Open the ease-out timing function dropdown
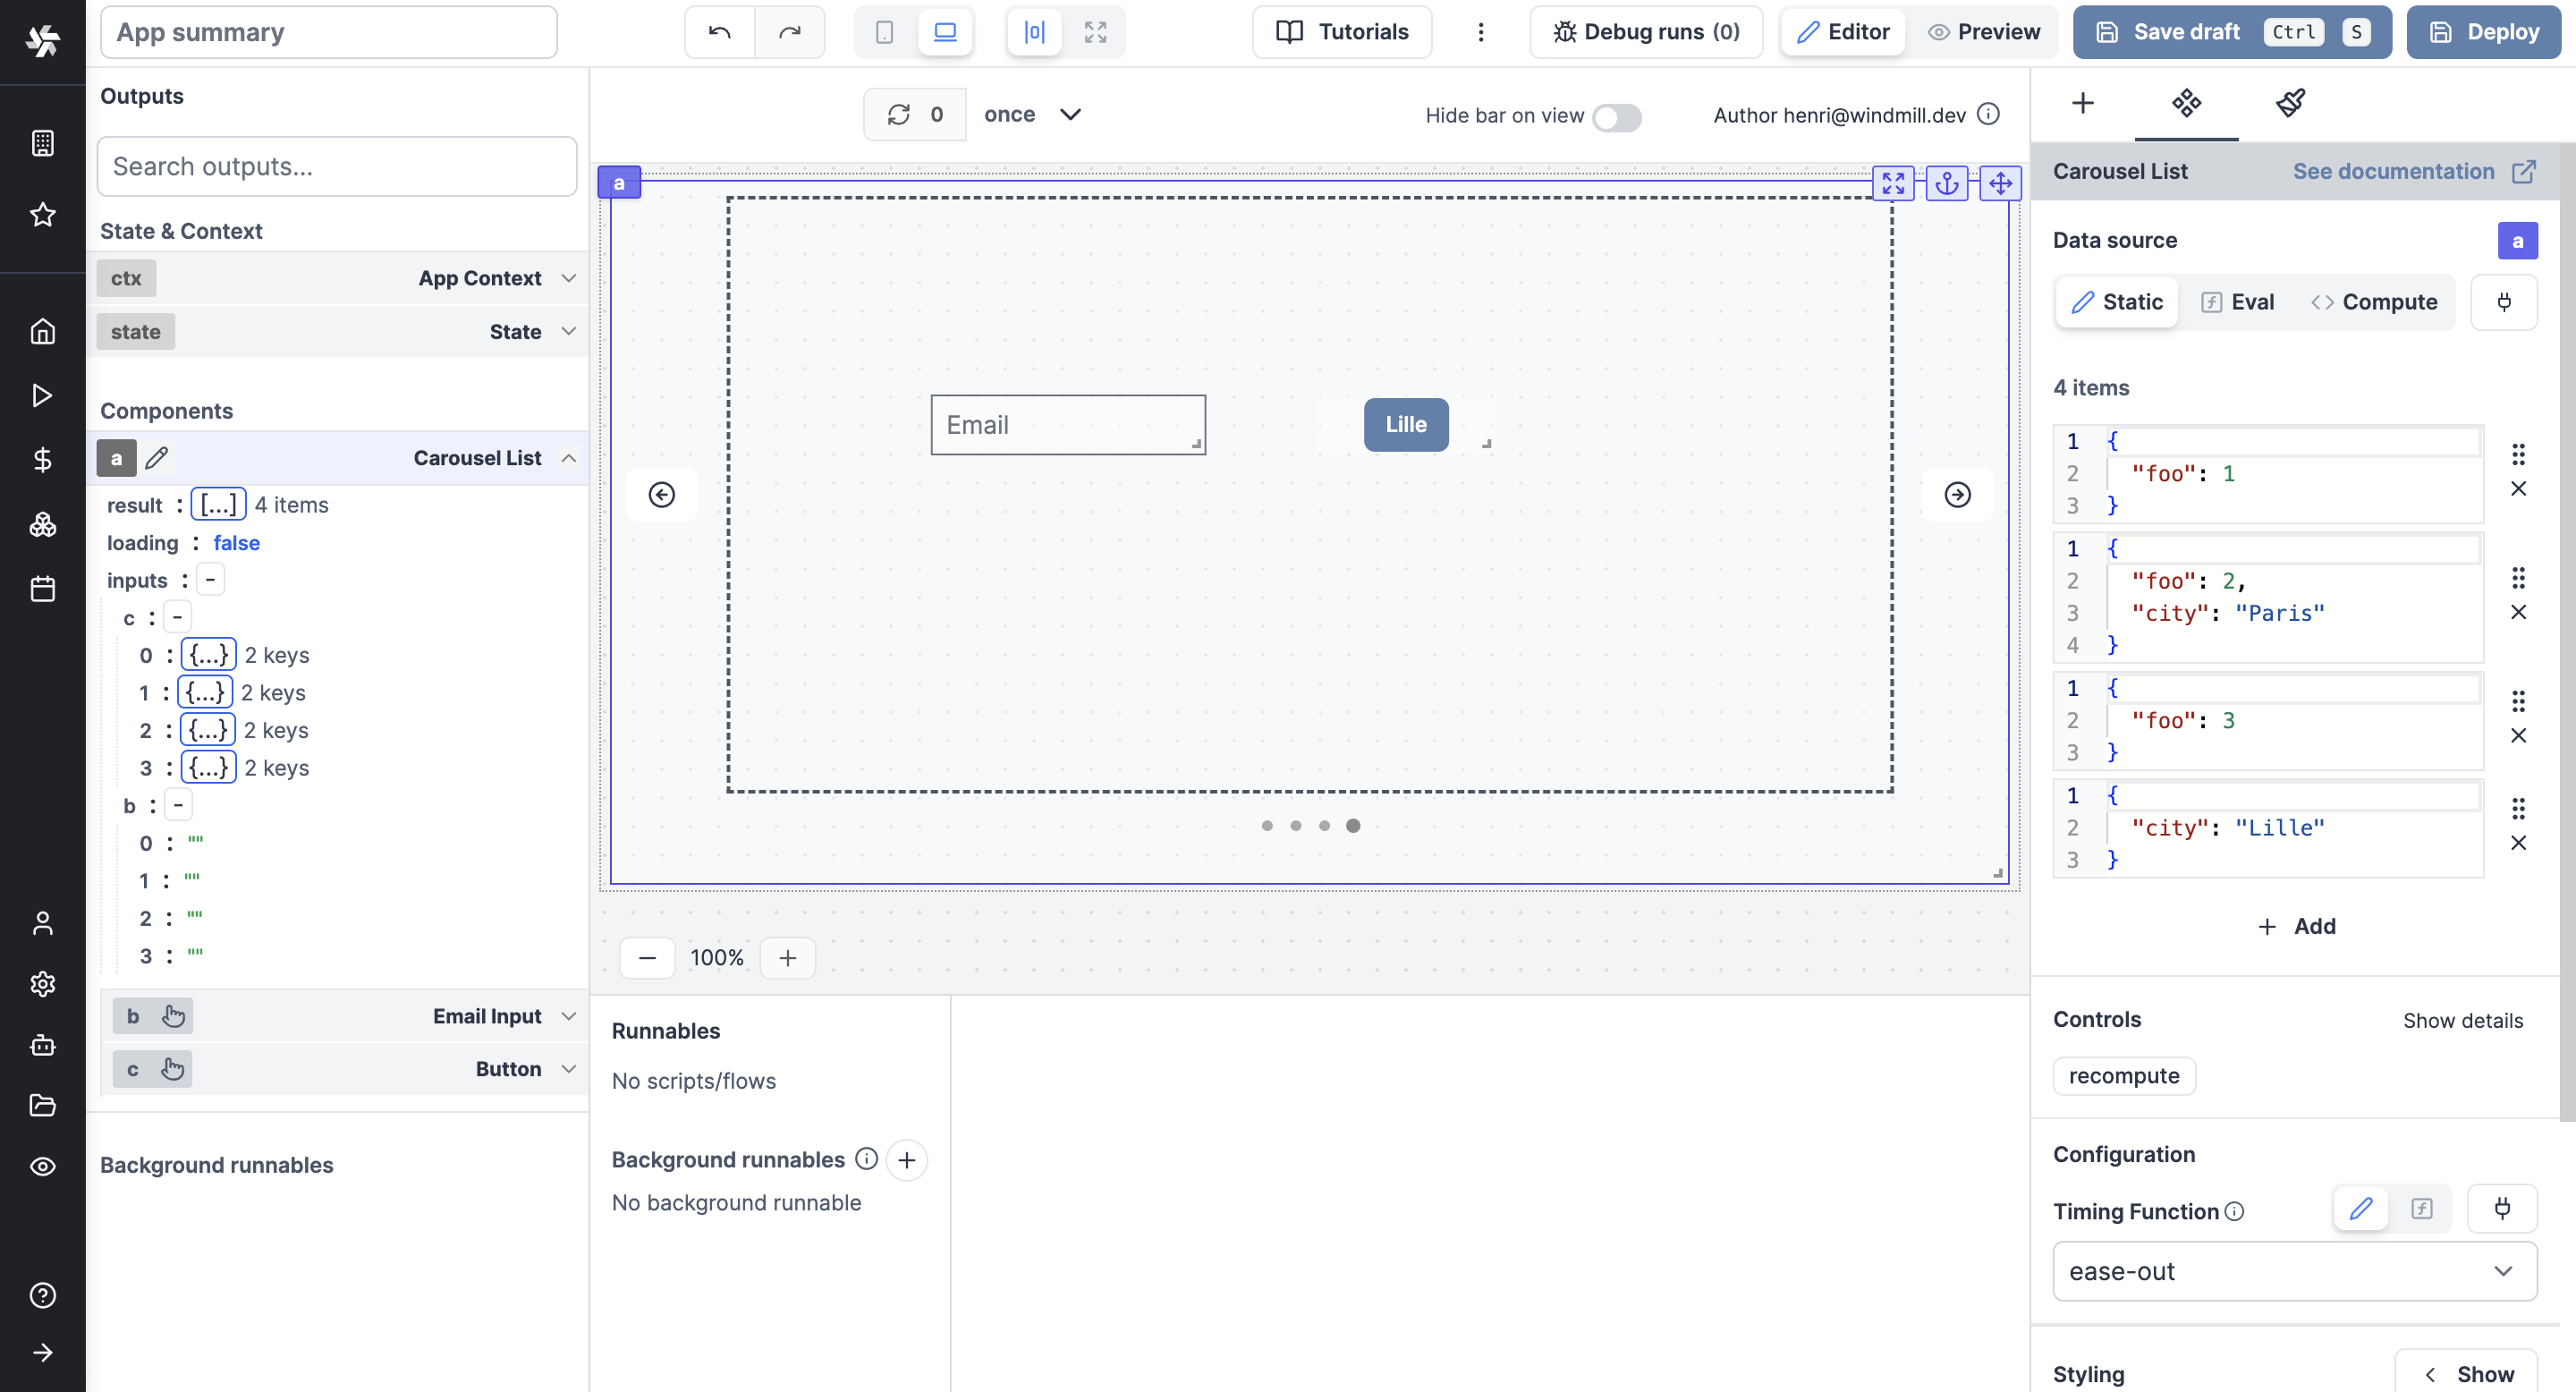The height and width of the screenshot is (1392, 2576). click(2294, 1271)
